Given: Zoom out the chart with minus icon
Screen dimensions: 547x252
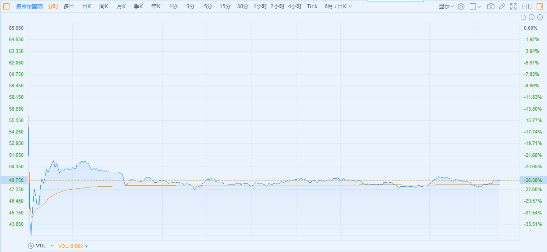Looking at the screenshot, I should [531, 17].
